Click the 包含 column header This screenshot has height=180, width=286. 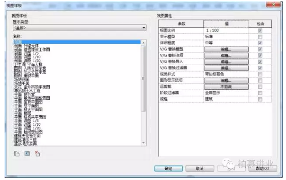click(x=260, y=24)
